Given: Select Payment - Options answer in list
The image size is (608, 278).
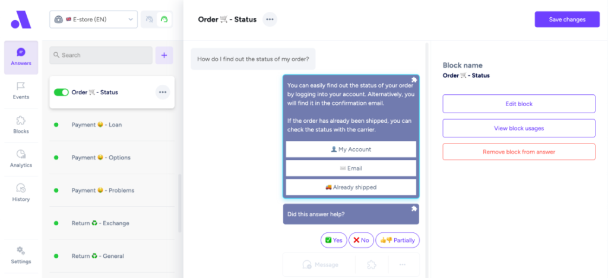Looking at the screenshot, I should 101,158.
